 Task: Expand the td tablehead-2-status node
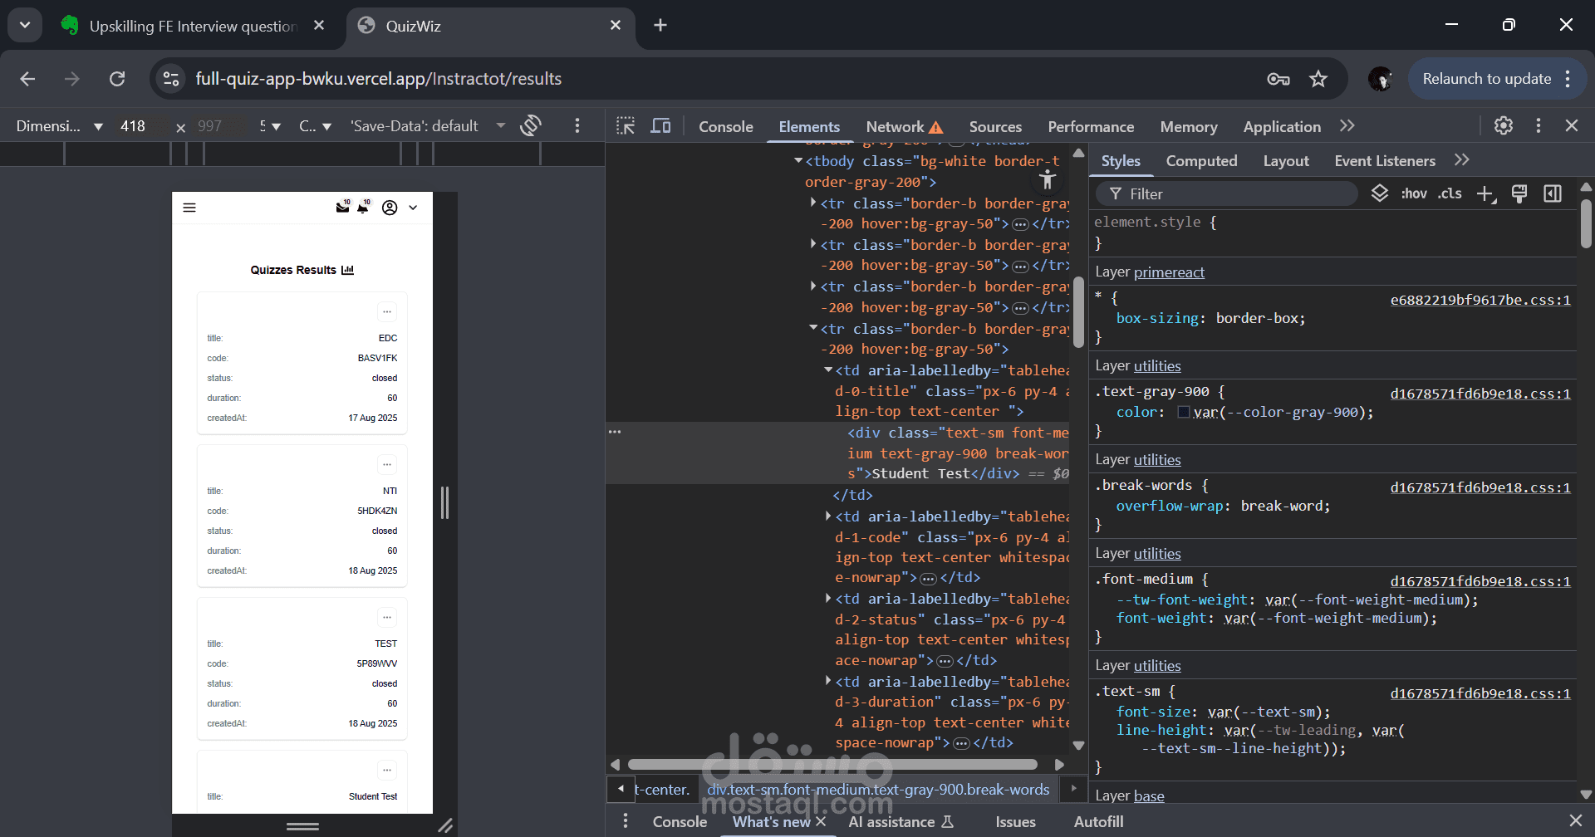(x=828, y=599)
